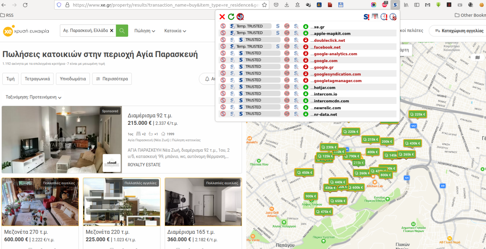Viewport: 486px width, 249px height.
Task: Open the Πώληση dropdown
Action: tap(145, 31)
